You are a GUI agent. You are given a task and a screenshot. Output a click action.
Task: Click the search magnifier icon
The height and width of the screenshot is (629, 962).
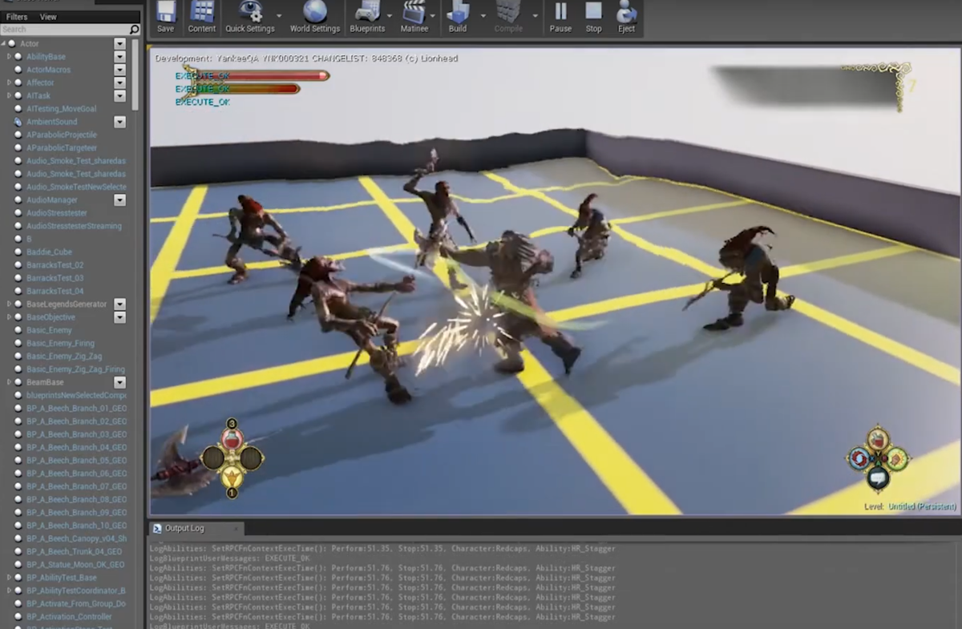click(x=134, y=30)
